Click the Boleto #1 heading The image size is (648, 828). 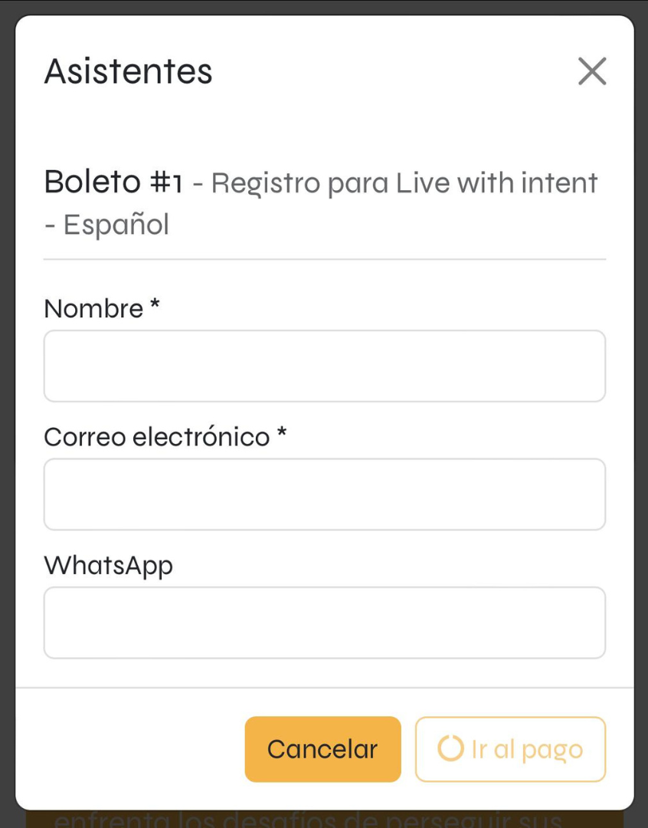113,182
